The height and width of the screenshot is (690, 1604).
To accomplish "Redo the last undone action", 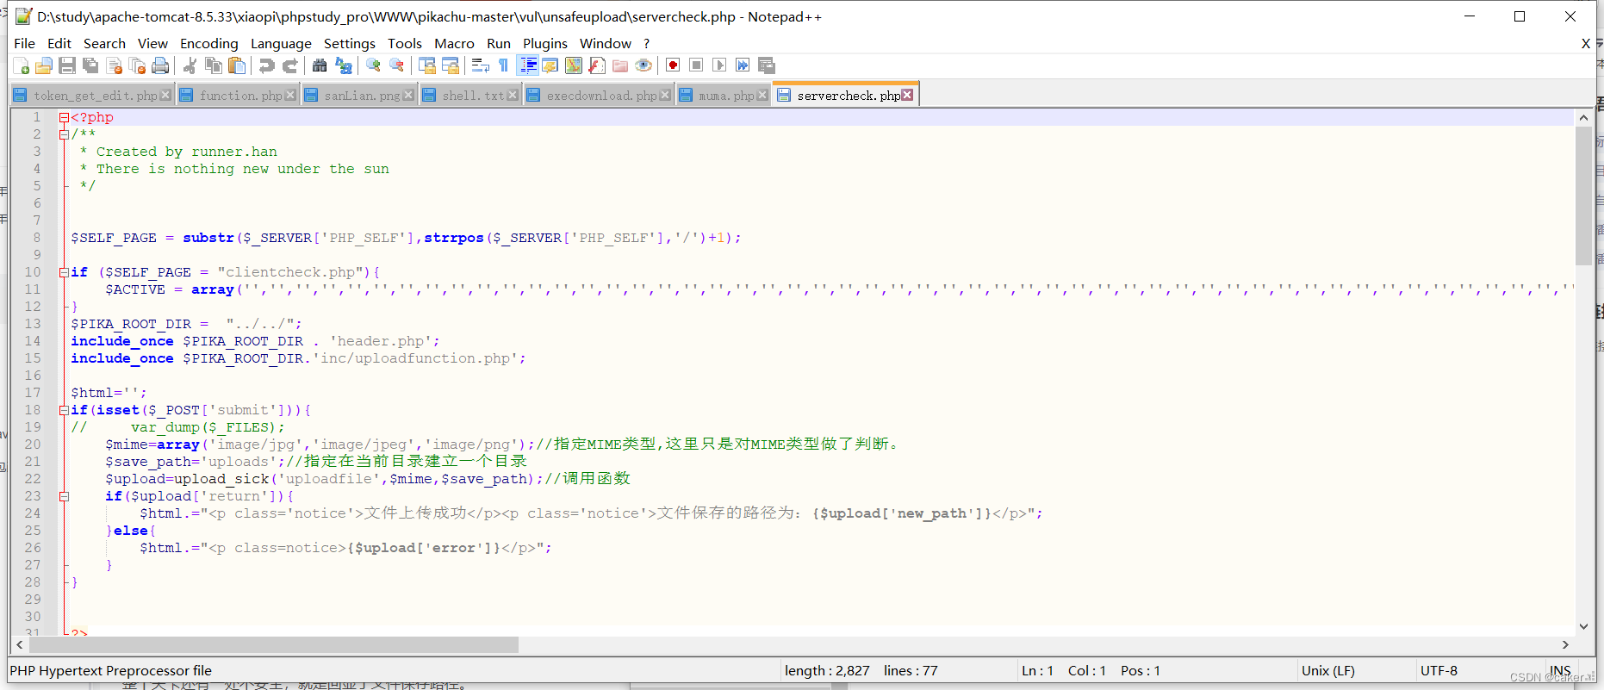I will click(290, 65).
